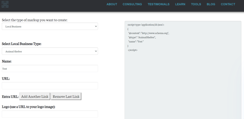Click the logo image URL input field
244x119 pixels.
tap(50, 114)
